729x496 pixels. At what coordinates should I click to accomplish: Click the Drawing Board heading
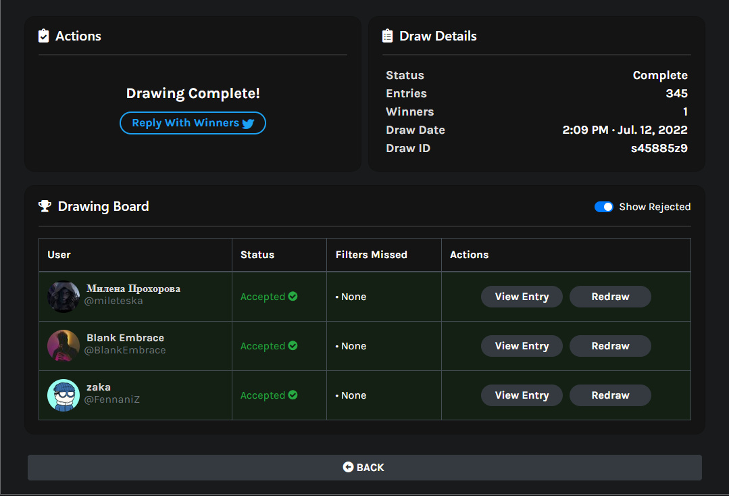103,206
